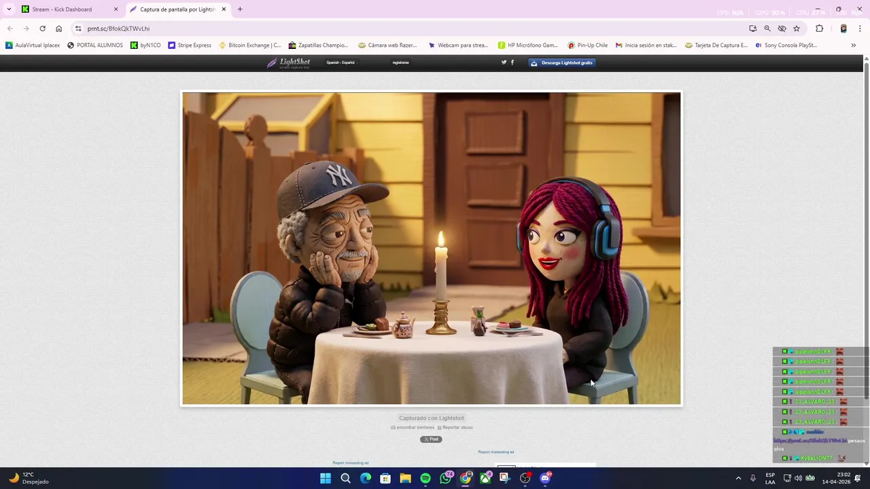Open the Tarjeta De Captura bookmark
This screenshot has width=870, height=489.
point(716,46)
